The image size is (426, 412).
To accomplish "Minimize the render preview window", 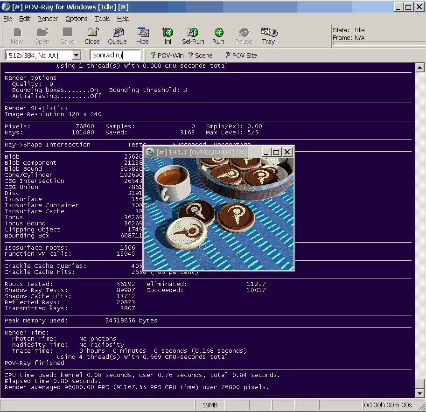I will (x=266, y=152).
